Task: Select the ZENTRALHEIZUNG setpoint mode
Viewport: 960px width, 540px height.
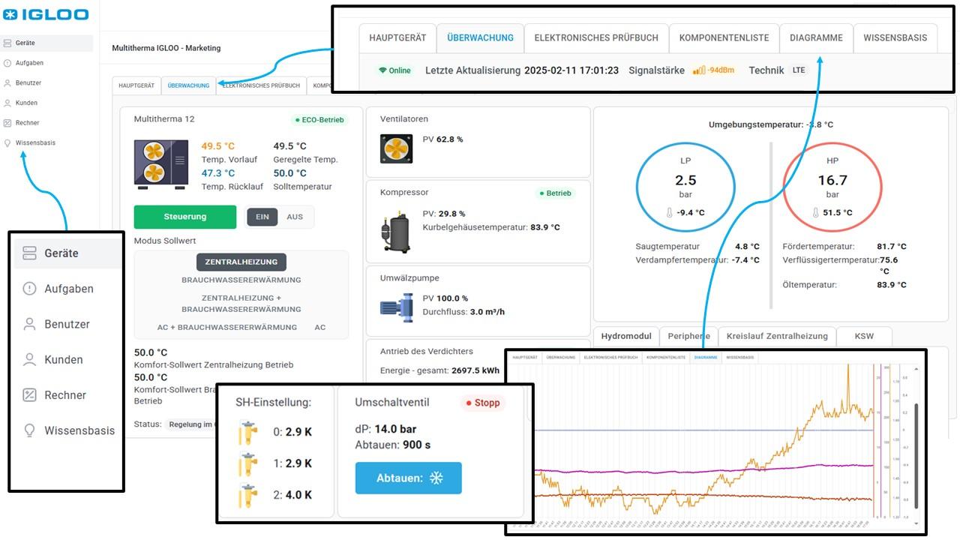Action: (241, 262)
